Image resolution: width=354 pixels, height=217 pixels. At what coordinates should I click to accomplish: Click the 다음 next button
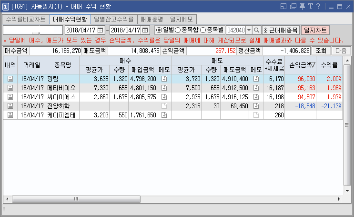coord(341,51)
